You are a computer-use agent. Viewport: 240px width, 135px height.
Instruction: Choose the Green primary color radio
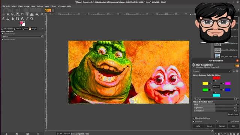pyautogui.click(x=210, y=90)
